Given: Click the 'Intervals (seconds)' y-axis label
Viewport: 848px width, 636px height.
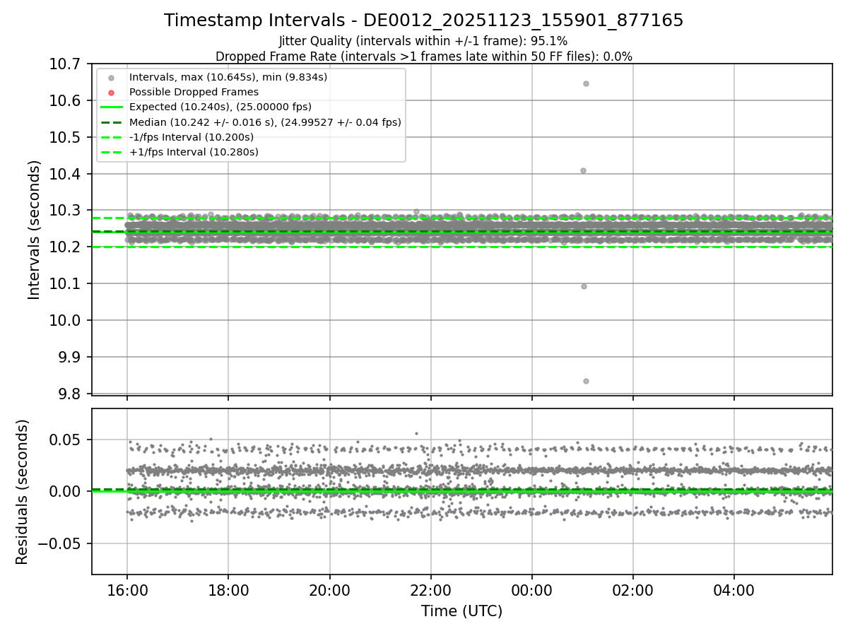Looking at the screenshot, I should pos(35,230).
